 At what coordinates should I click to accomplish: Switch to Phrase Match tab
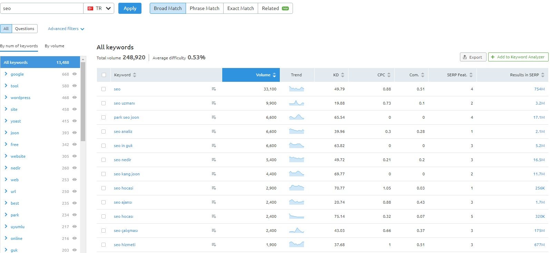pyautogui.click(x=204, y=8)
